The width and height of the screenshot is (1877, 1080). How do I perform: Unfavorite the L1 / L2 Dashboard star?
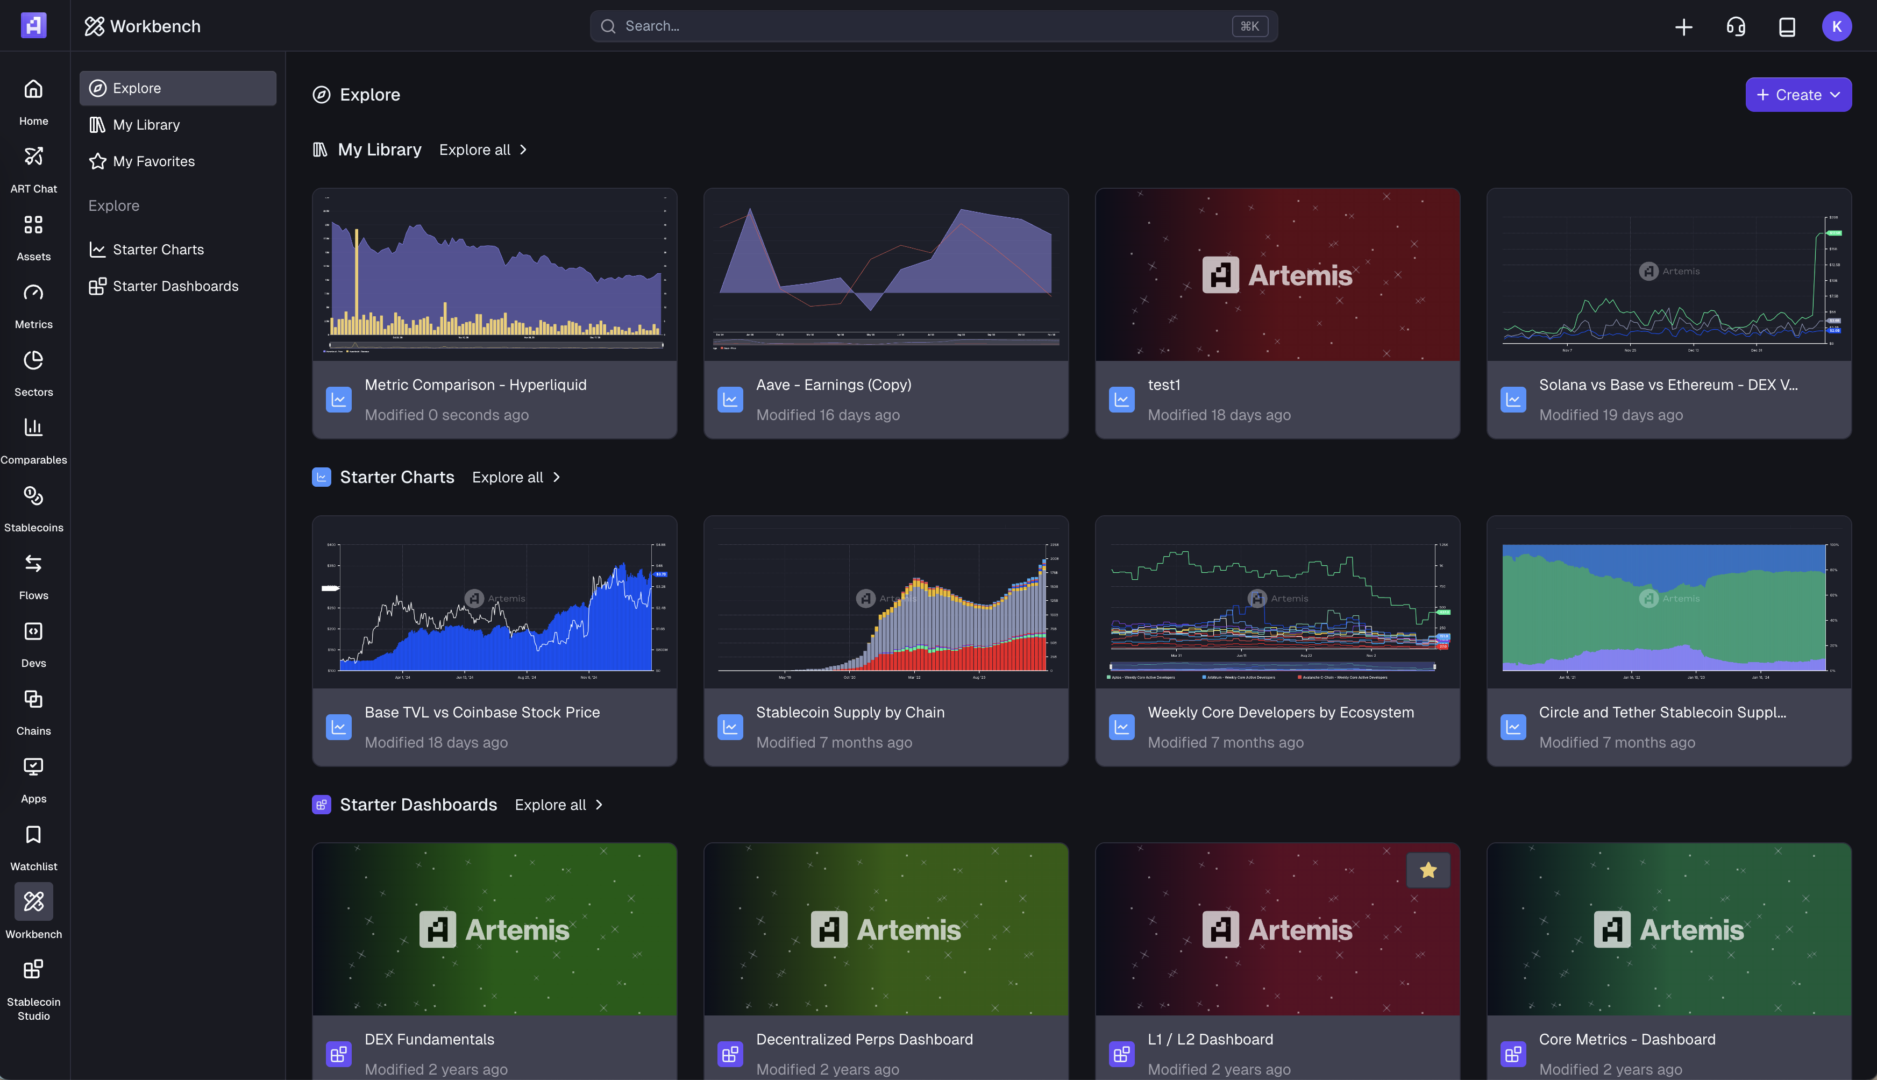[1427, 869]
